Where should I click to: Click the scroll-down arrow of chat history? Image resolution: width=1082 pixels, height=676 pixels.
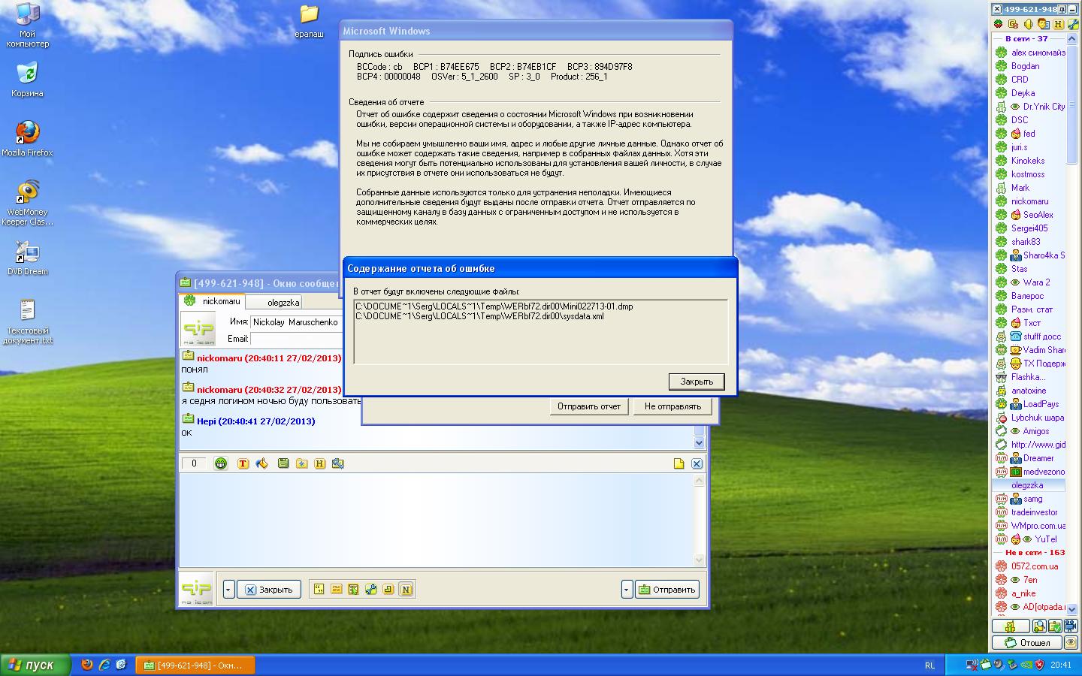tap(699, 442)
